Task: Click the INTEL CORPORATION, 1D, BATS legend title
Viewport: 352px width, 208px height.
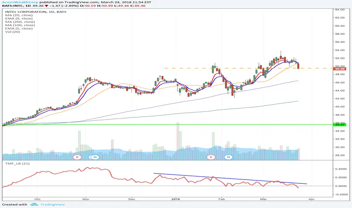Action: tap(36, 12)
